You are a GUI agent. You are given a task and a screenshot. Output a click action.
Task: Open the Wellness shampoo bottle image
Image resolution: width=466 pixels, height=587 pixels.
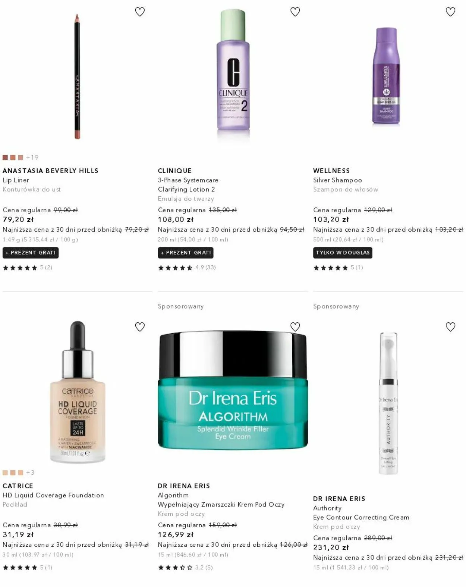point(386,76)
